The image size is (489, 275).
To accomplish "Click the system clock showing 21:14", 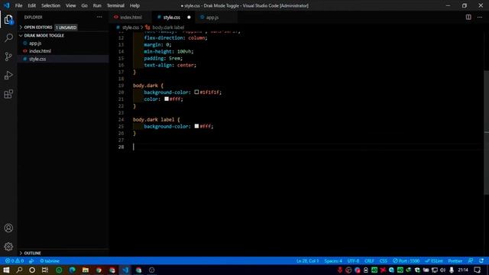I will 463,270.
